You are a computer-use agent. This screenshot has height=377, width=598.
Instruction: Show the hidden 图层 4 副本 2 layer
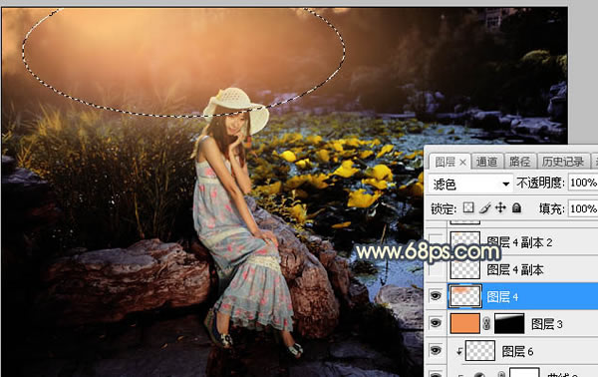(436, 242)
